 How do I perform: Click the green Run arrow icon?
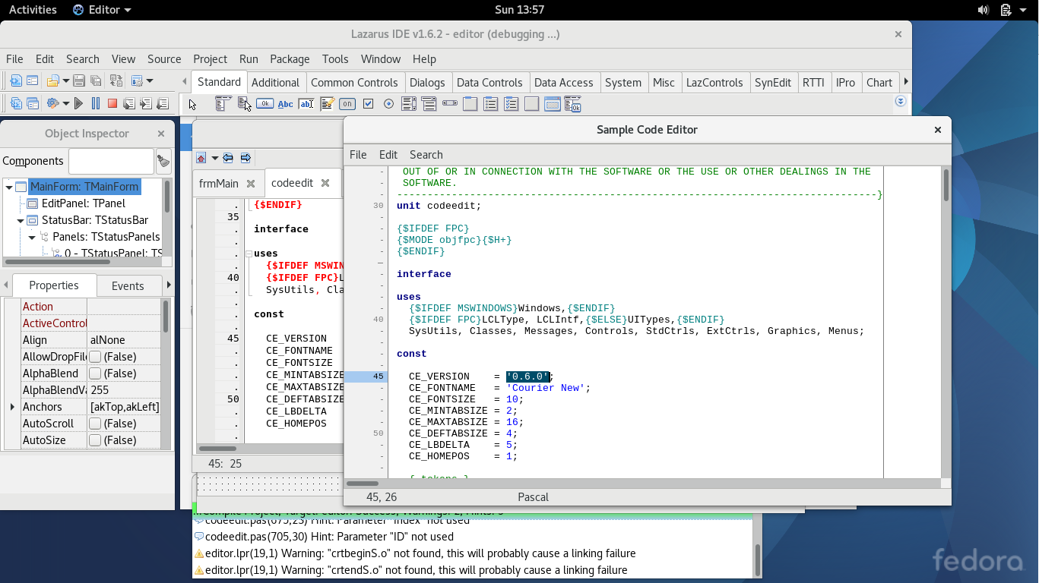(78, 103)
